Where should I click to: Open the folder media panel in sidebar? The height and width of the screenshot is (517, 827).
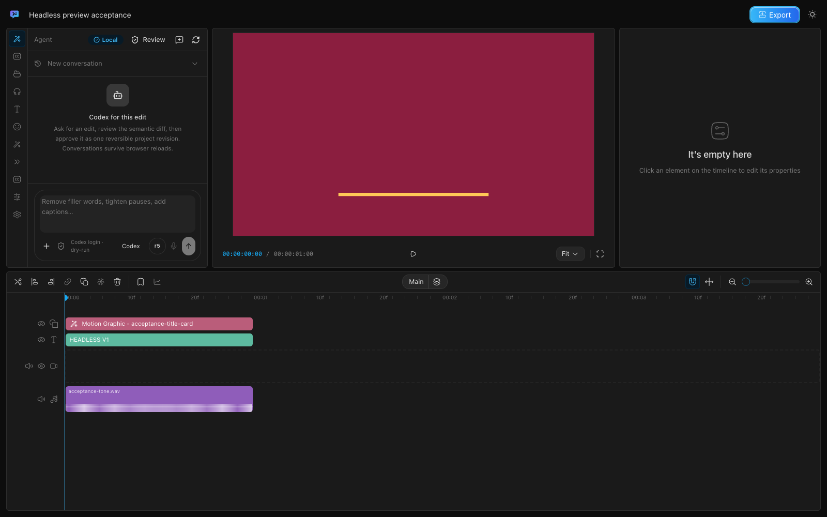pyautogui.click(x=17, y=74)
